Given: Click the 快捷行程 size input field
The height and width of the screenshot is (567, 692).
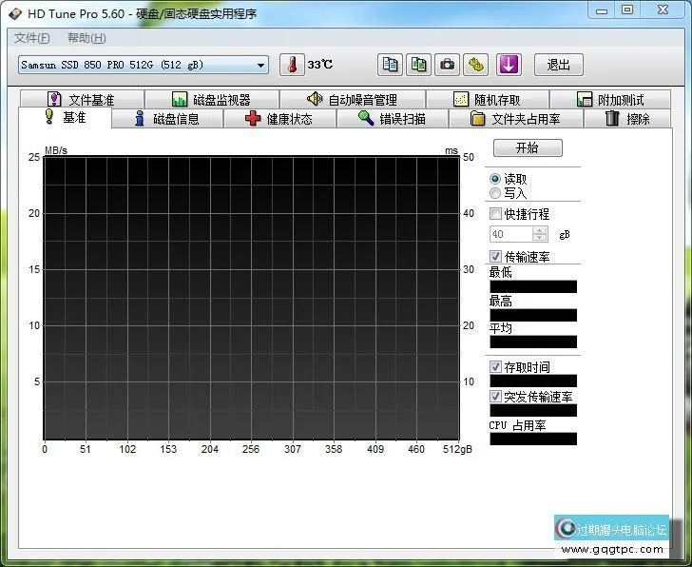Looking at the screenshot, I should 509,234.
